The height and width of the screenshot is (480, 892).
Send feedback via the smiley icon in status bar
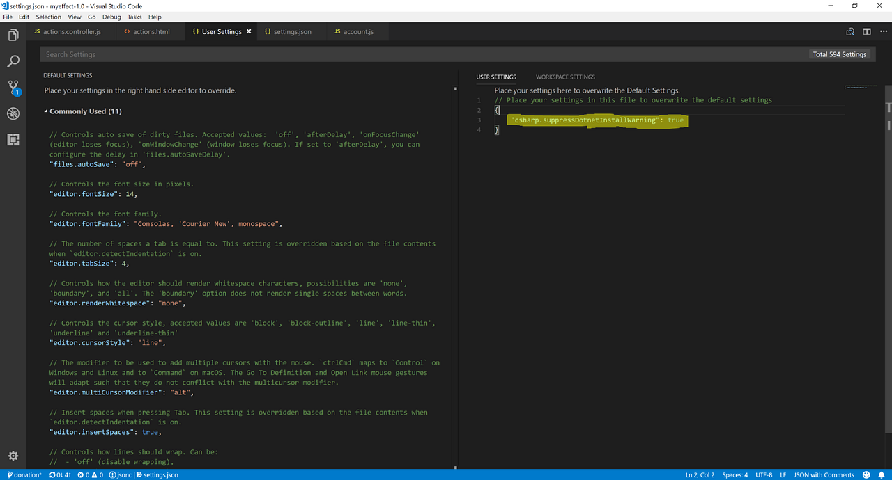click(x=866, y=474)
